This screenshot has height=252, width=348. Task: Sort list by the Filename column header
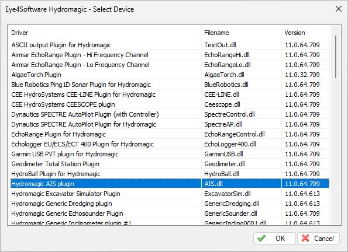[241, 33]
